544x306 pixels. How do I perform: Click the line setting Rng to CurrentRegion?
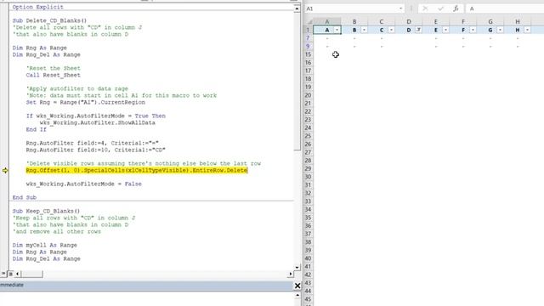[86, 102]
